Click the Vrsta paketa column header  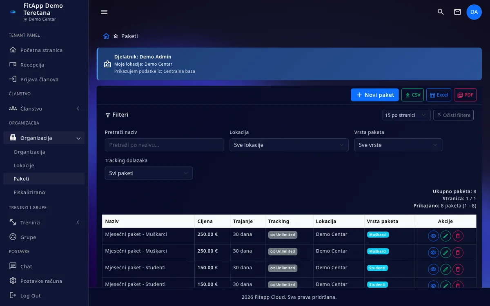pyautogui.click(x=390, y=221)
